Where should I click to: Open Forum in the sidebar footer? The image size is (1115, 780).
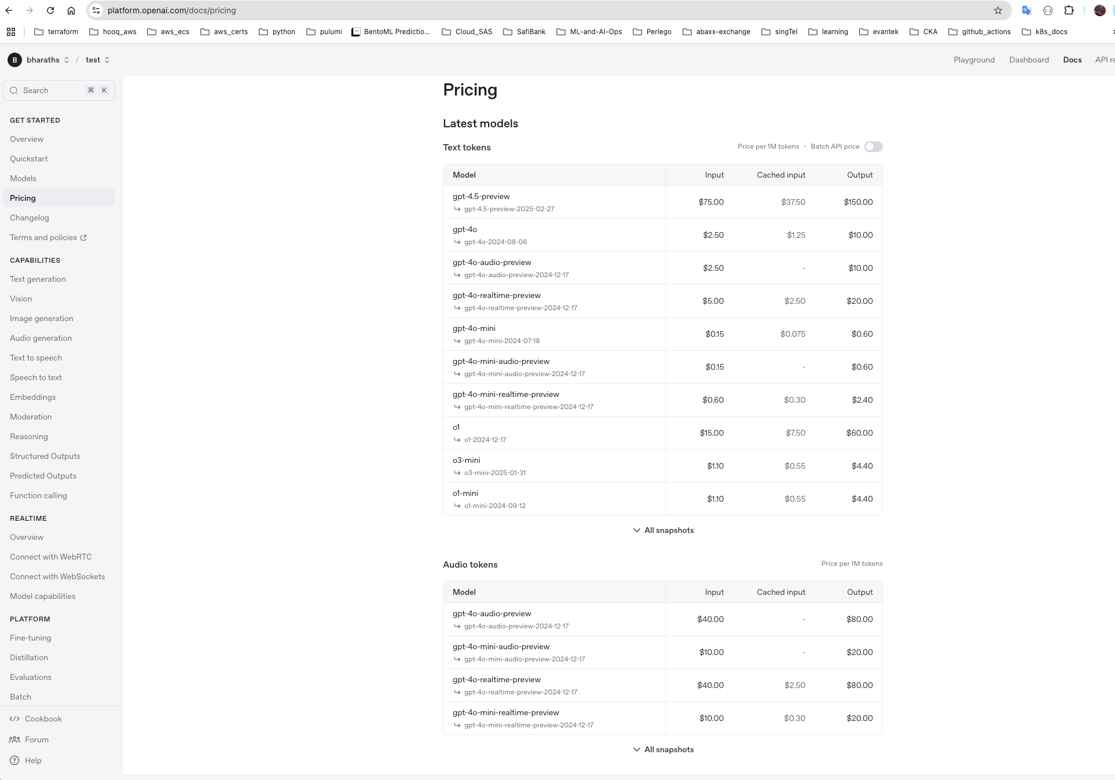29,739
